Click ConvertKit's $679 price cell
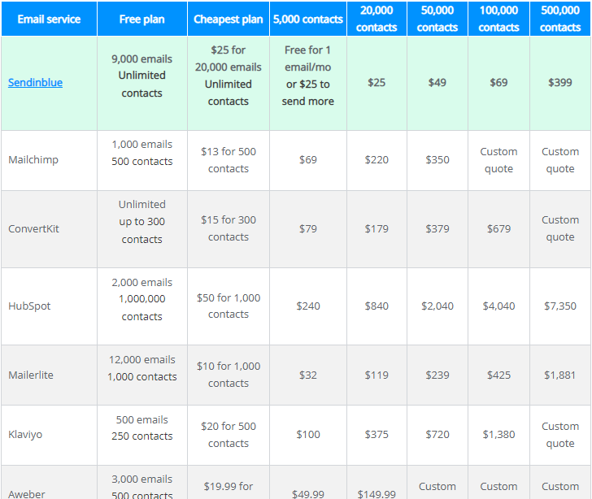Screen dimensions: 592x499 (x=498, y=229)
